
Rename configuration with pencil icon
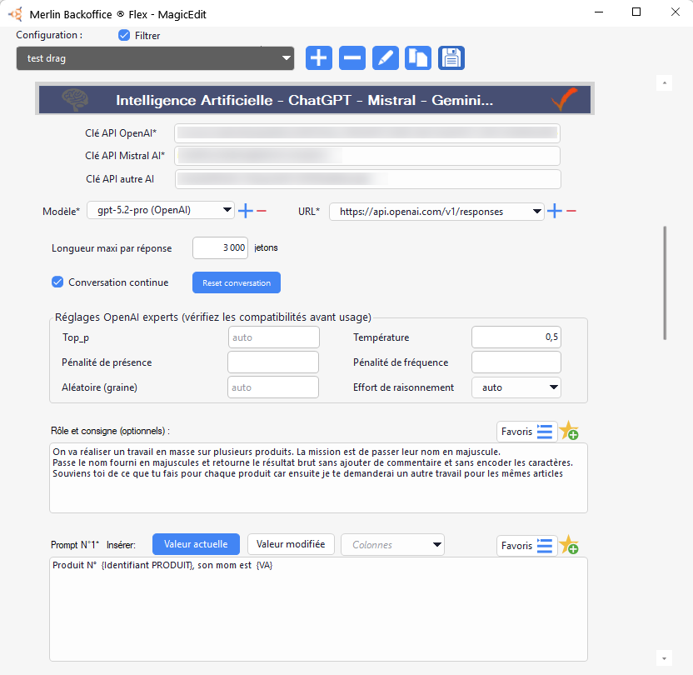click(x=385, y=57)
